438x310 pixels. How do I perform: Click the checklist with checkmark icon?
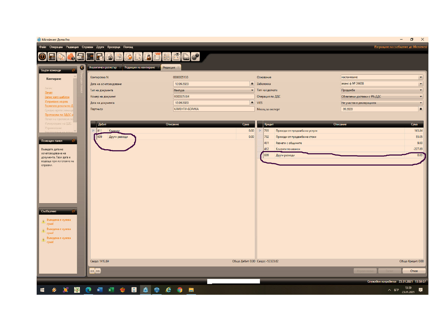coord(176,57)
